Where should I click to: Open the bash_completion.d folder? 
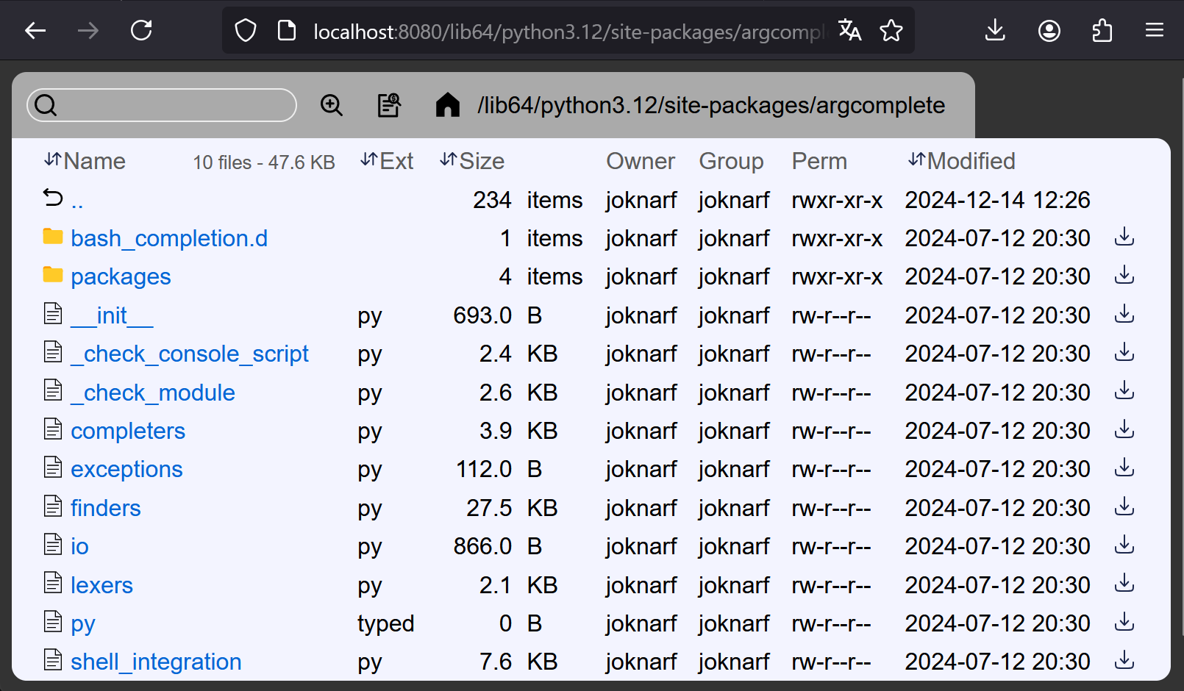pyautogui.click(x=169, y=238)
